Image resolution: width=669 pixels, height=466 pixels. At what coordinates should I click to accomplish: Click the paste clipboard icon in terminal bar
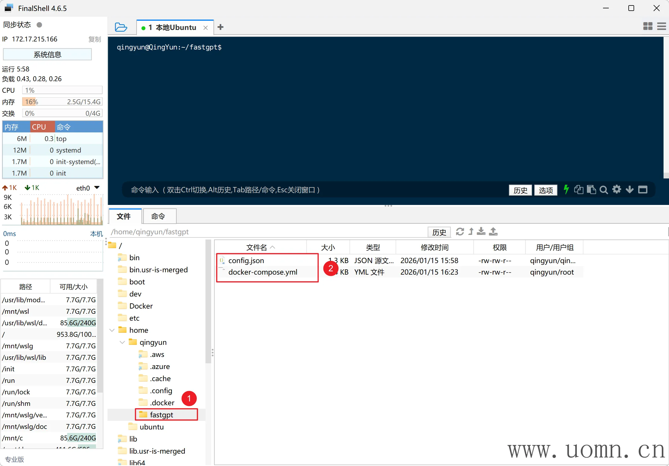tap(591, 190)
